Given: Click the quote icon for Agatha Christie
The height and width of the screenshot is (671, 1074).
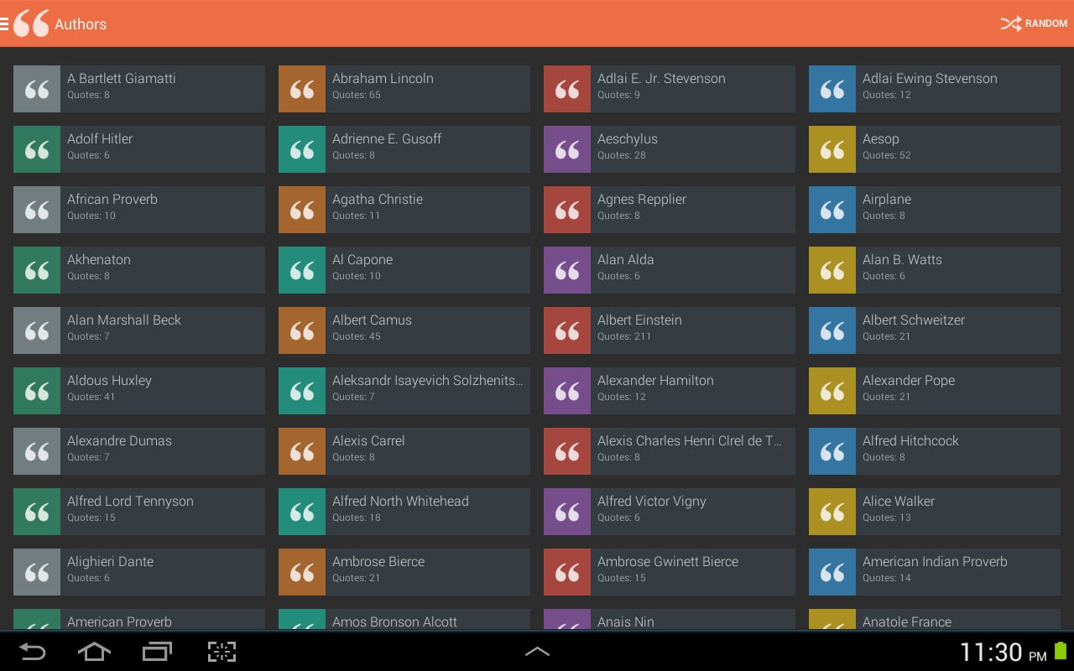Looking at the screenshot, I should tap(302, 210).
